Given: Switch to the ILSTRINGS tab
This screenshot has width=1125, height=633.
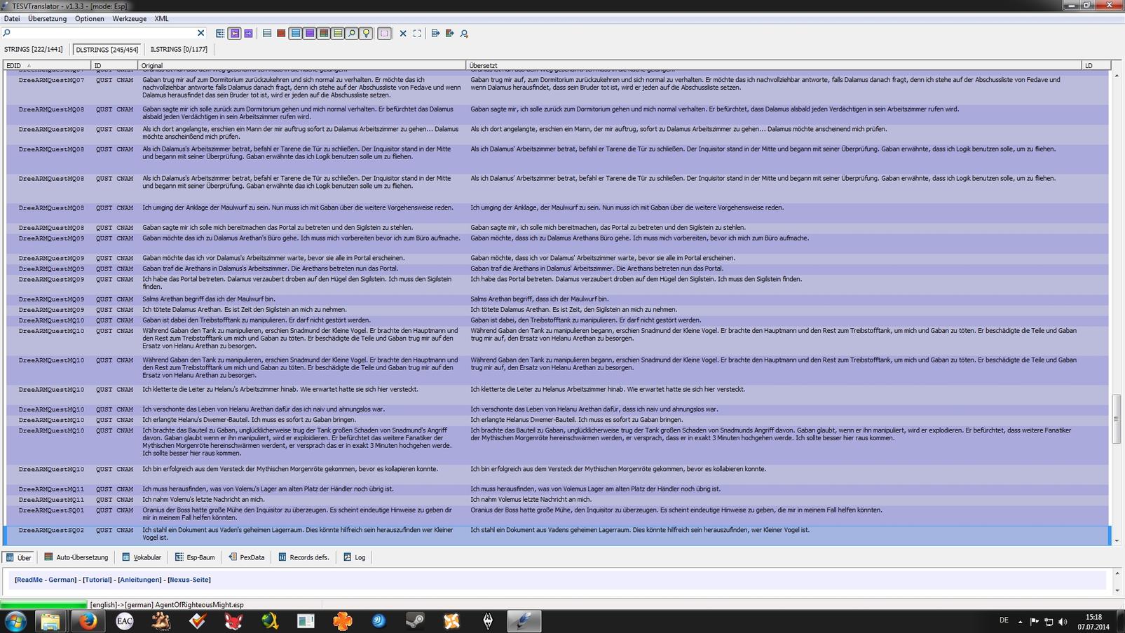Looking at the screenshot, I should click(x=179, y=49).
